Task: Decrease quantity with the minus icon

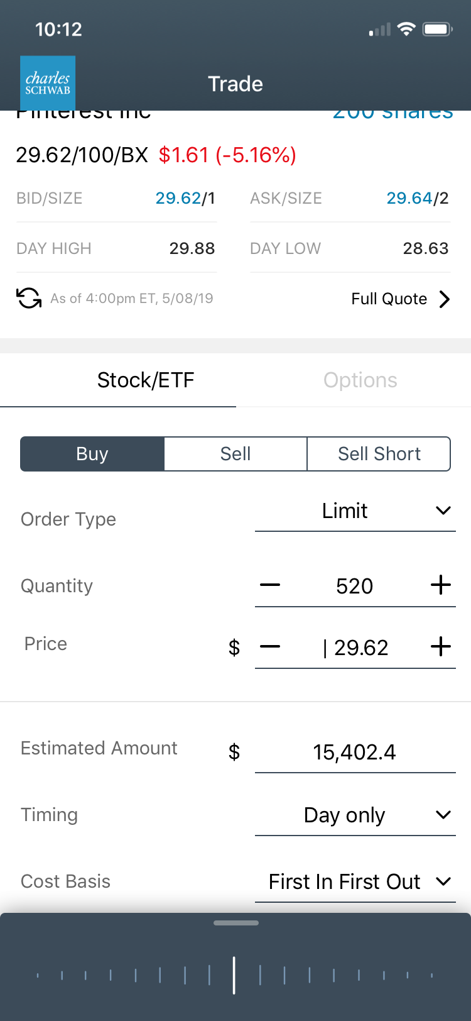Action: point(270,585)
